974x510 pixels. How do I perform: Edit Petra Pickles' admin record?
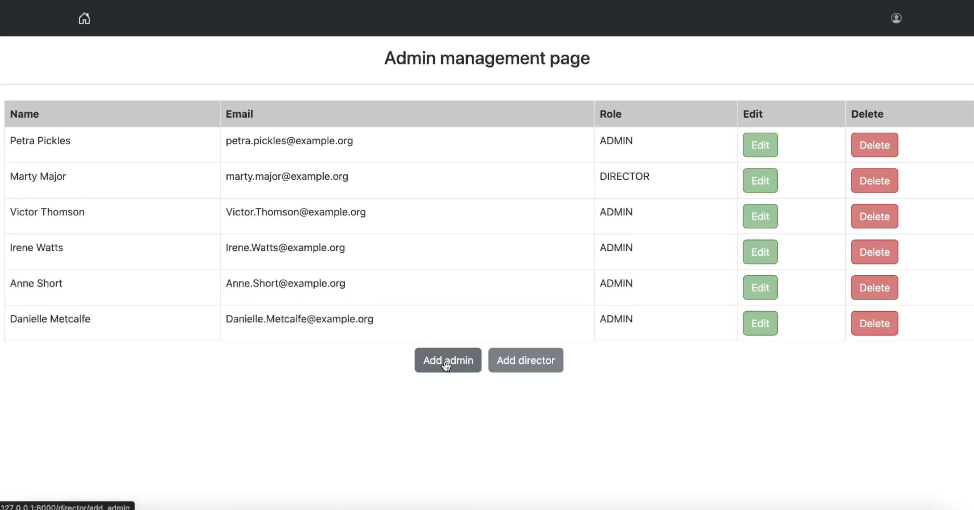pyautogui.click(x=760, y=145)
